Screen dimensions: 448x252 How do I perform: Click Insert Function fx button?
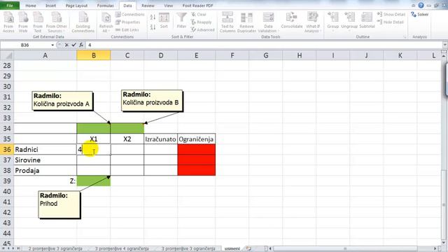pyautogui.click(x=81, y=45)
